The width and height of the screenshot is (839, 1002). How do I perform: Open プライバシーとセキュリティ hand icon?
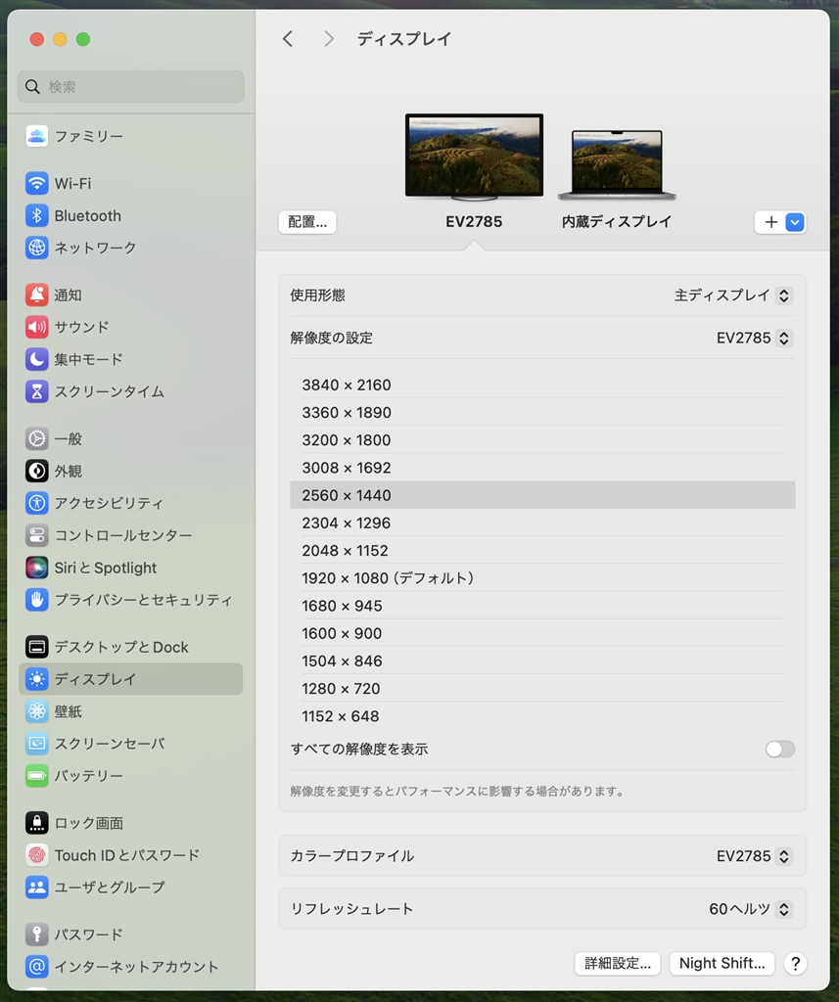pos(37,600)
